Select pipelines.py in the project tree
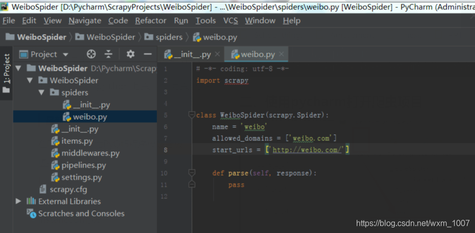Screen dimensions: 475x233 79,165
